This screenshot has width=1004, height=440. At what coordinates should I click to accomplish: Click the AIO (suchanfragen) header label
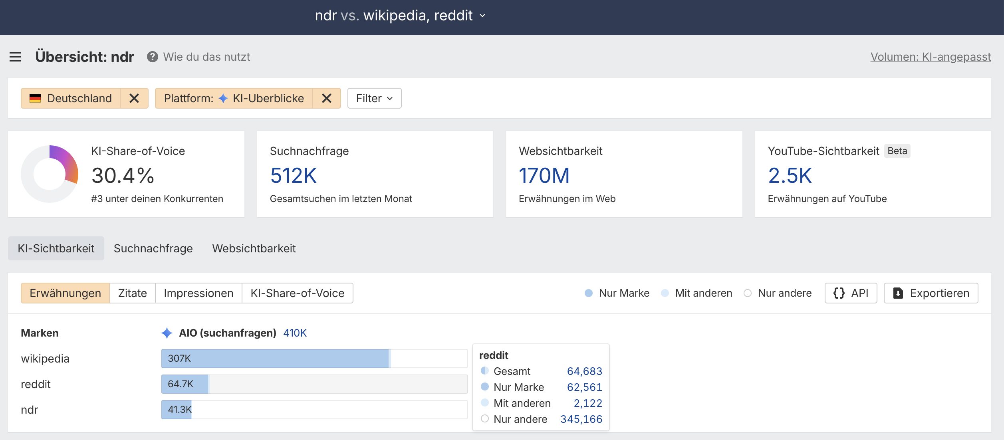click(x=228, y=333)
